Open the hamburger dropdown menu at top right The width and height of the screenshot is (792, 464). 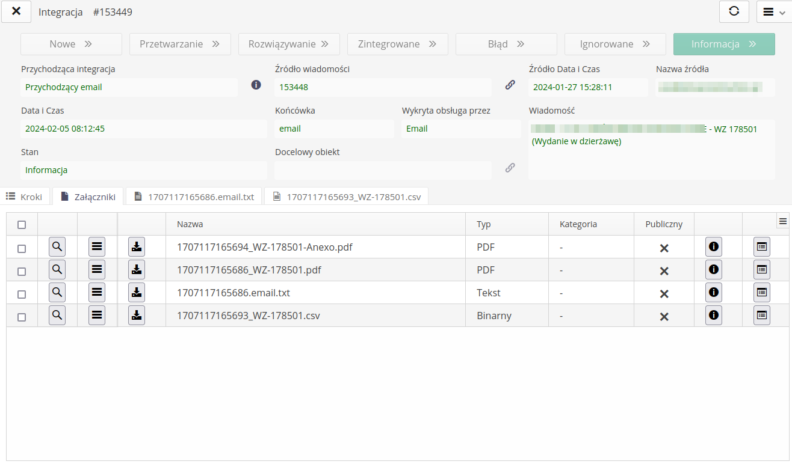[x=773, y=11]
